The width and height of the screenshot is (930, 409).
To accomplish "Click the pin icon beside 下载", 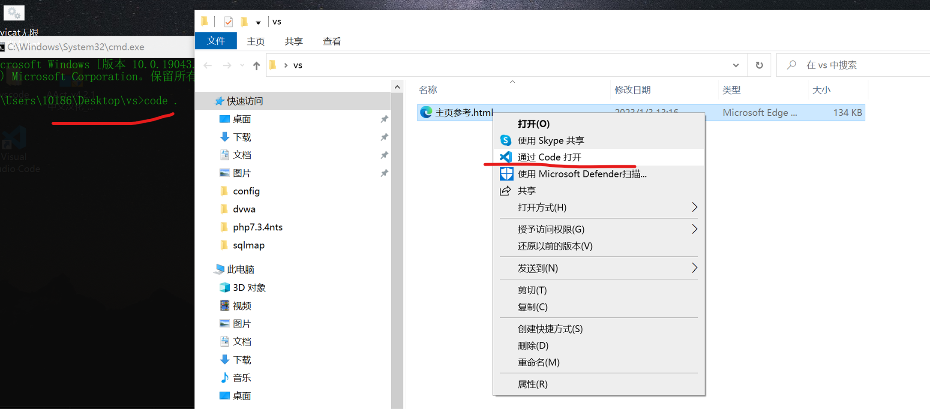I will click(x=384, y=137).
